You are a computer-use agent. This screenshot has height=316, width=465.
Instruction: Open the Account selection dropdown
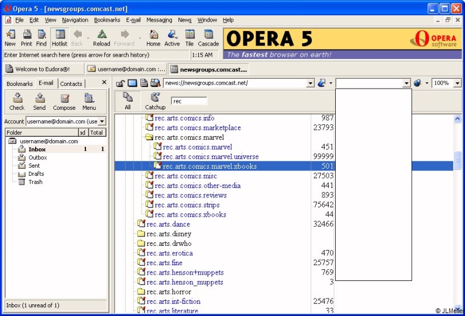click(102, 121)
